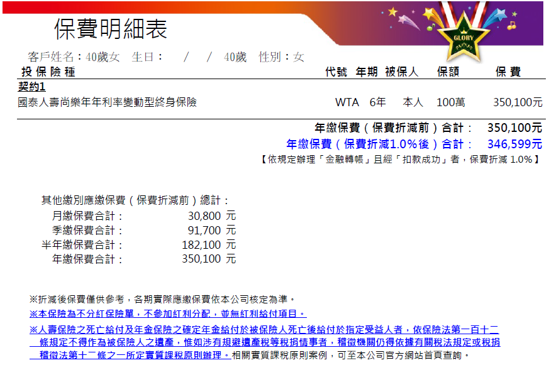Click the 保額 column header

point(448,72)
